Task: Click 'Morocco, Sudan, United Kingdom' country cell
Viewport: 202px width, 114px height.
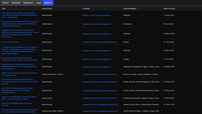Action: (x=141, y=74)
